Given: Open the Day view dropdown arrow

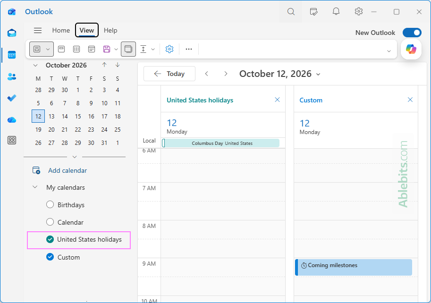Looking at the screenshot, I should tap(48, 49).
